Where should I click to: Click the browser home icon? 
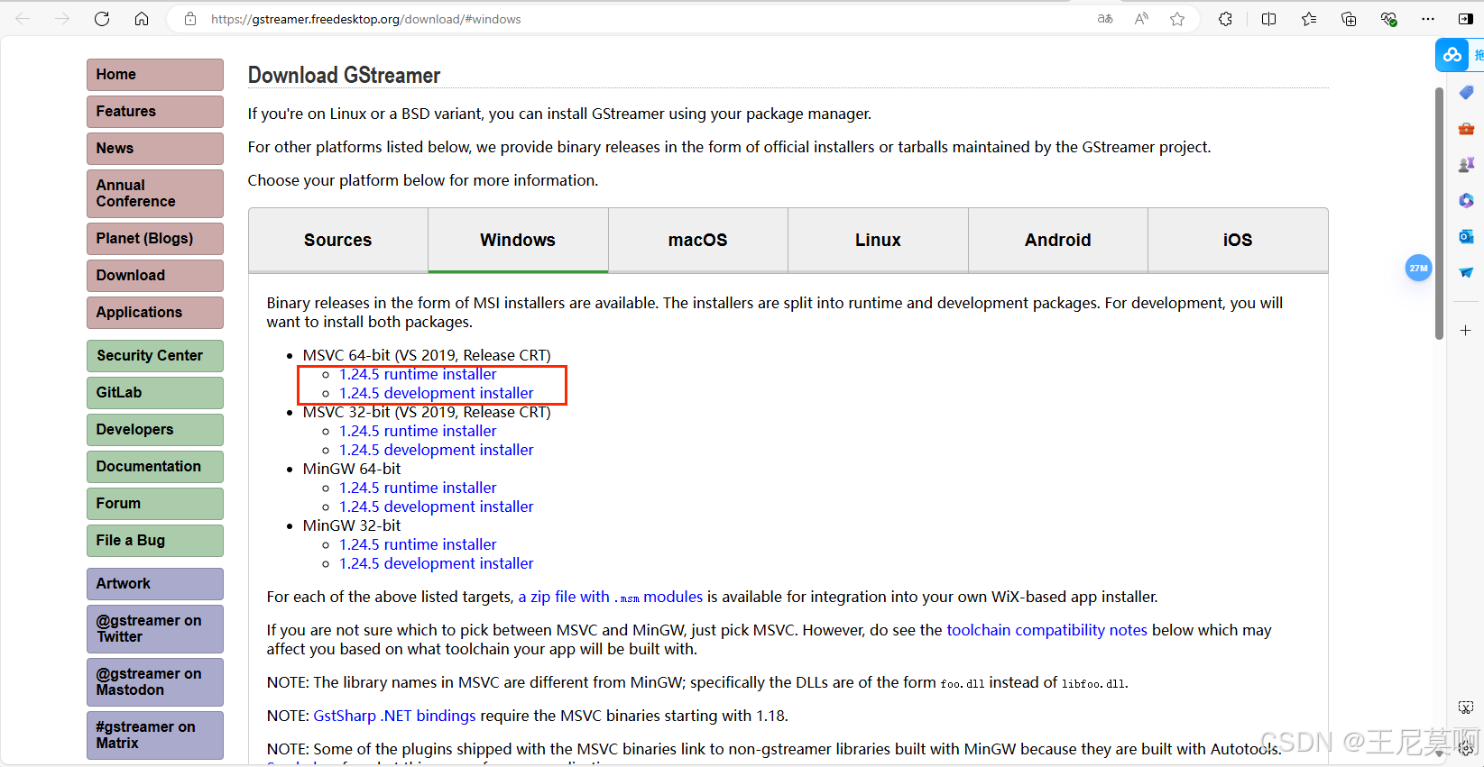(x=142, y=19)
